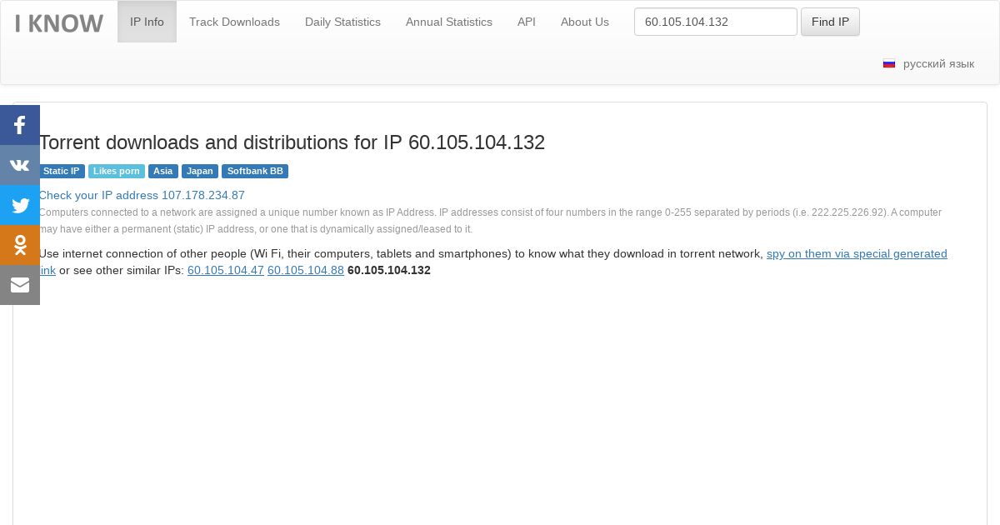Open the About Us page

[x=585, y=22]
